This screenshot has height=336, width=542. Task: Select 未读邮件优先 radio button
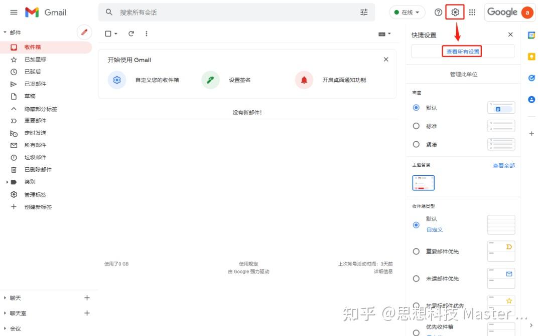[416, 279]
